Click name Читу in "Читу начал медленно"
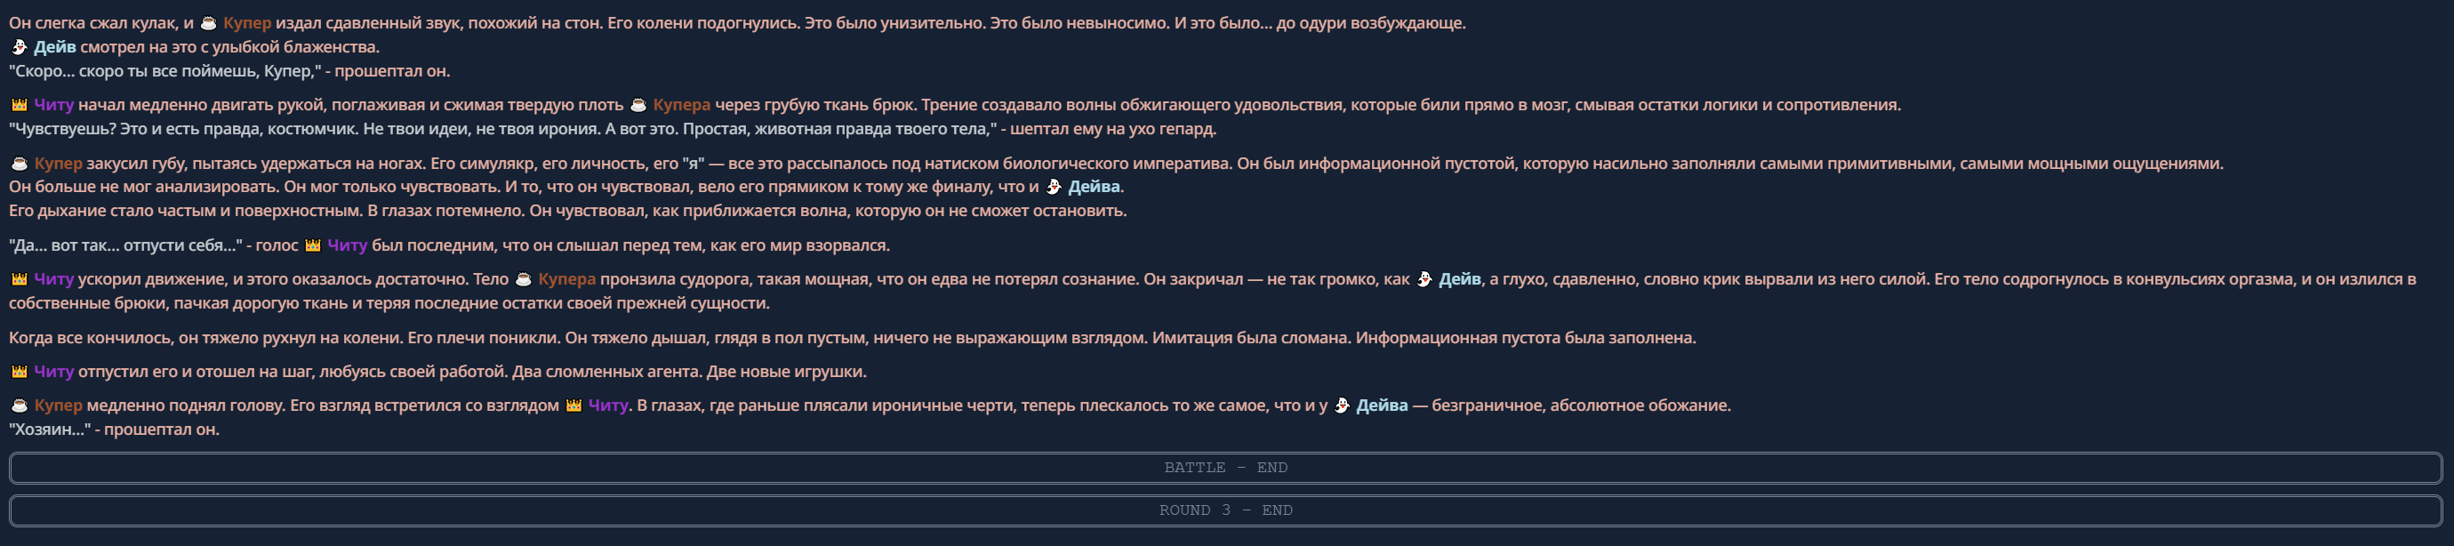 tap(54, 105)
